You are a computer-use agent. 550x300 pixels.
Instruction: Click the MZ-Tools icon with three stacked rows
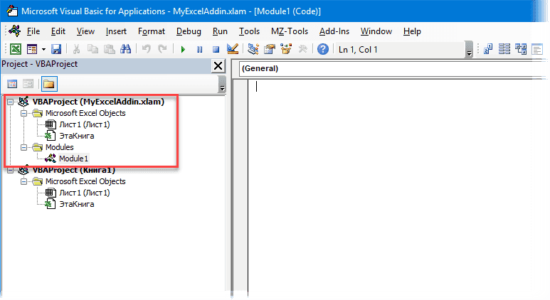coord(504,49)
